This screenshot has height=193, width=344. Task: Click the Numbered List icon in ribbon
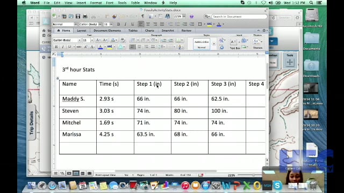[x=144, y=40]
